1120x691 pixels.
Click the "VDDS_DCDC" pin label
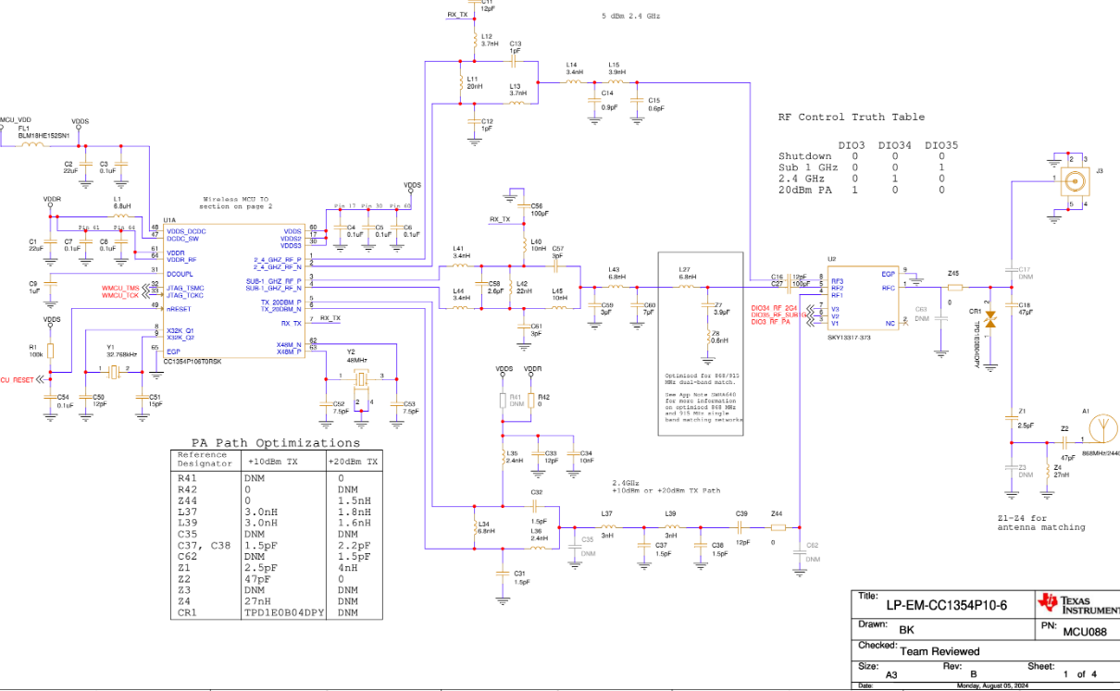(x=186, y=229)
